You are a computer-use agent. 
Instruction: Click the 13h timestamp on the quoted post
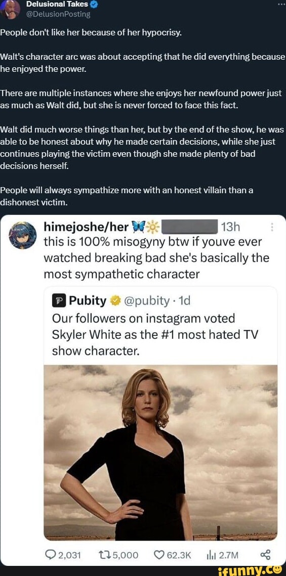[x=231, y=228]
